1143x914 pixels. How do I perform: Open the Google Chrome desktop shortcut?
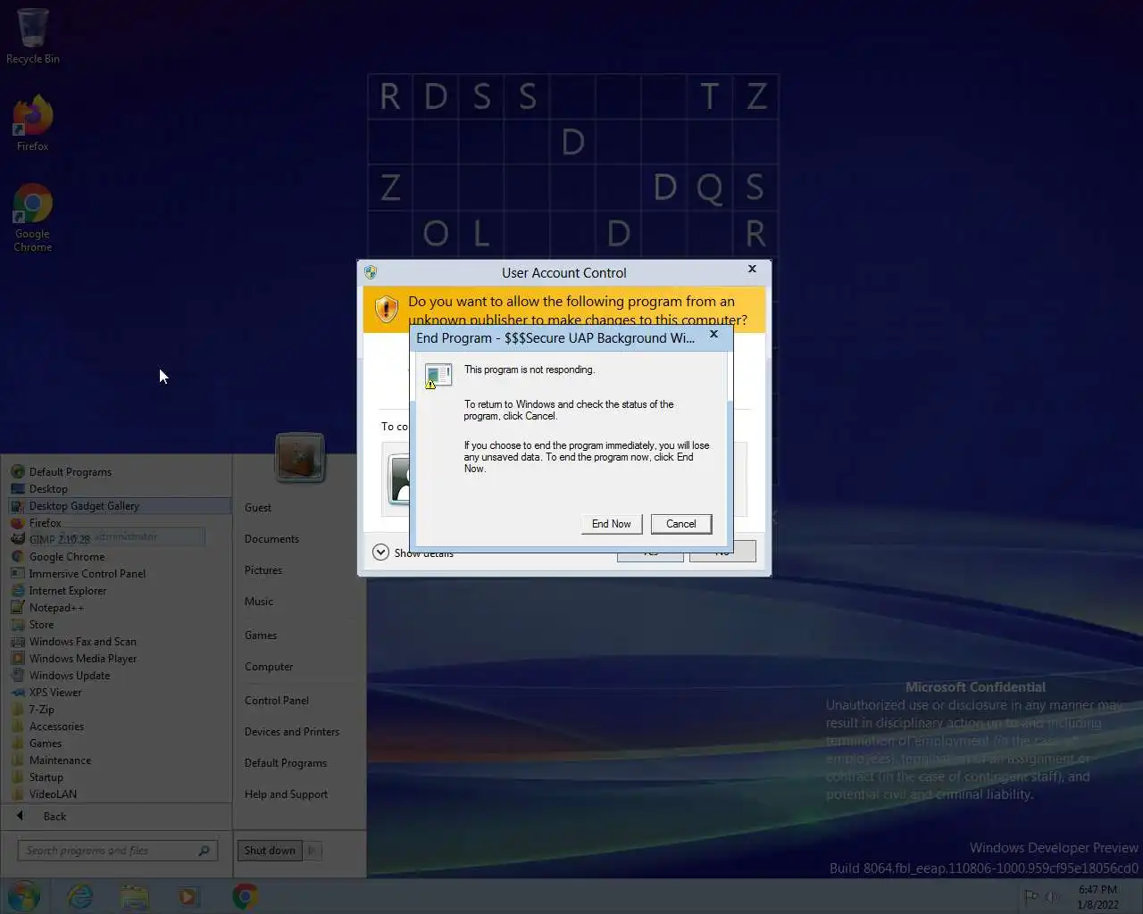tap(32, 219)
